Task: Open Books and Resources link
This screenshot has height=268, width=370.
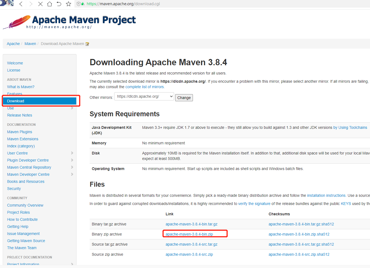Action: [26, 181]
